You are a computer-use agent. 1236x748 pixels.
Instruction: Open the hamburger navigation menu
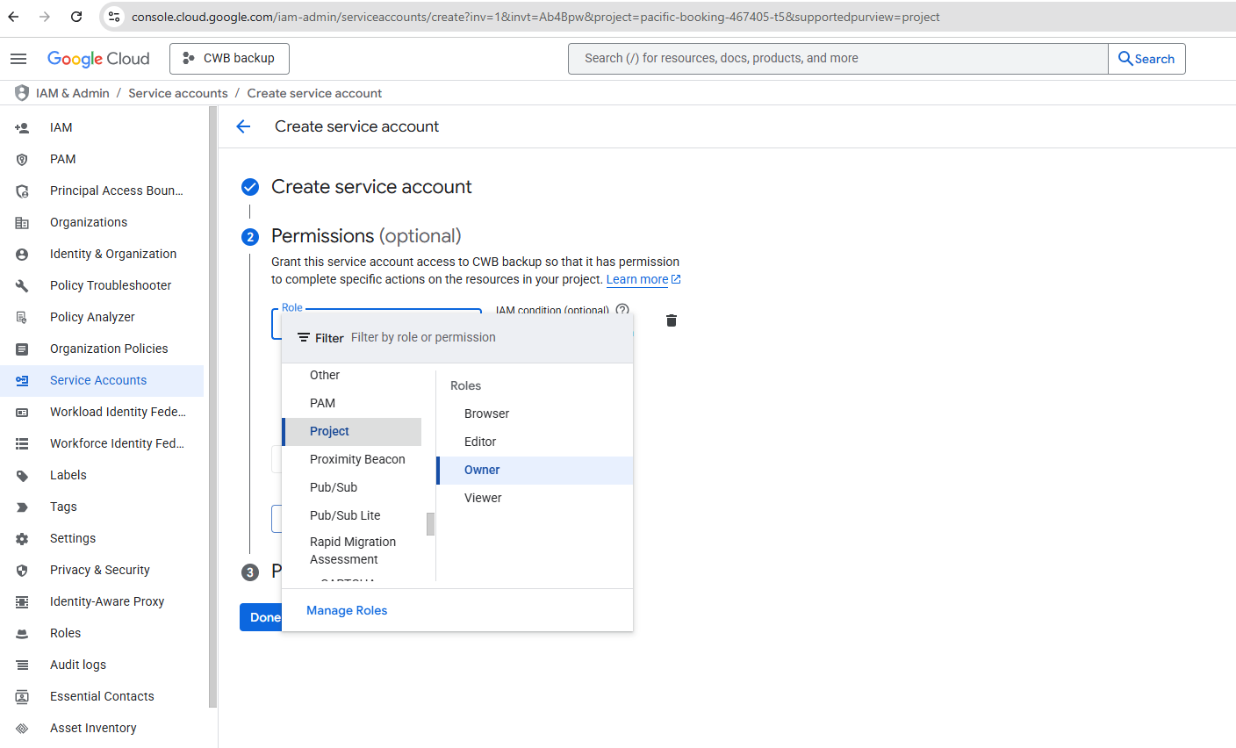click(18, 59)
